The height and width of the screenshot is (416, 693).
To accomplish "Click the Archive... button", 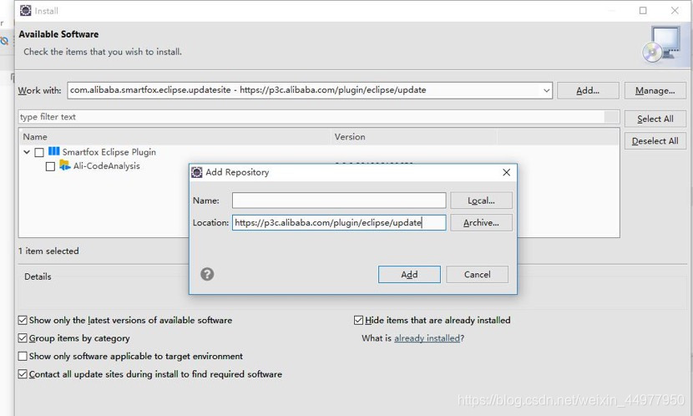I will point(481,223).
